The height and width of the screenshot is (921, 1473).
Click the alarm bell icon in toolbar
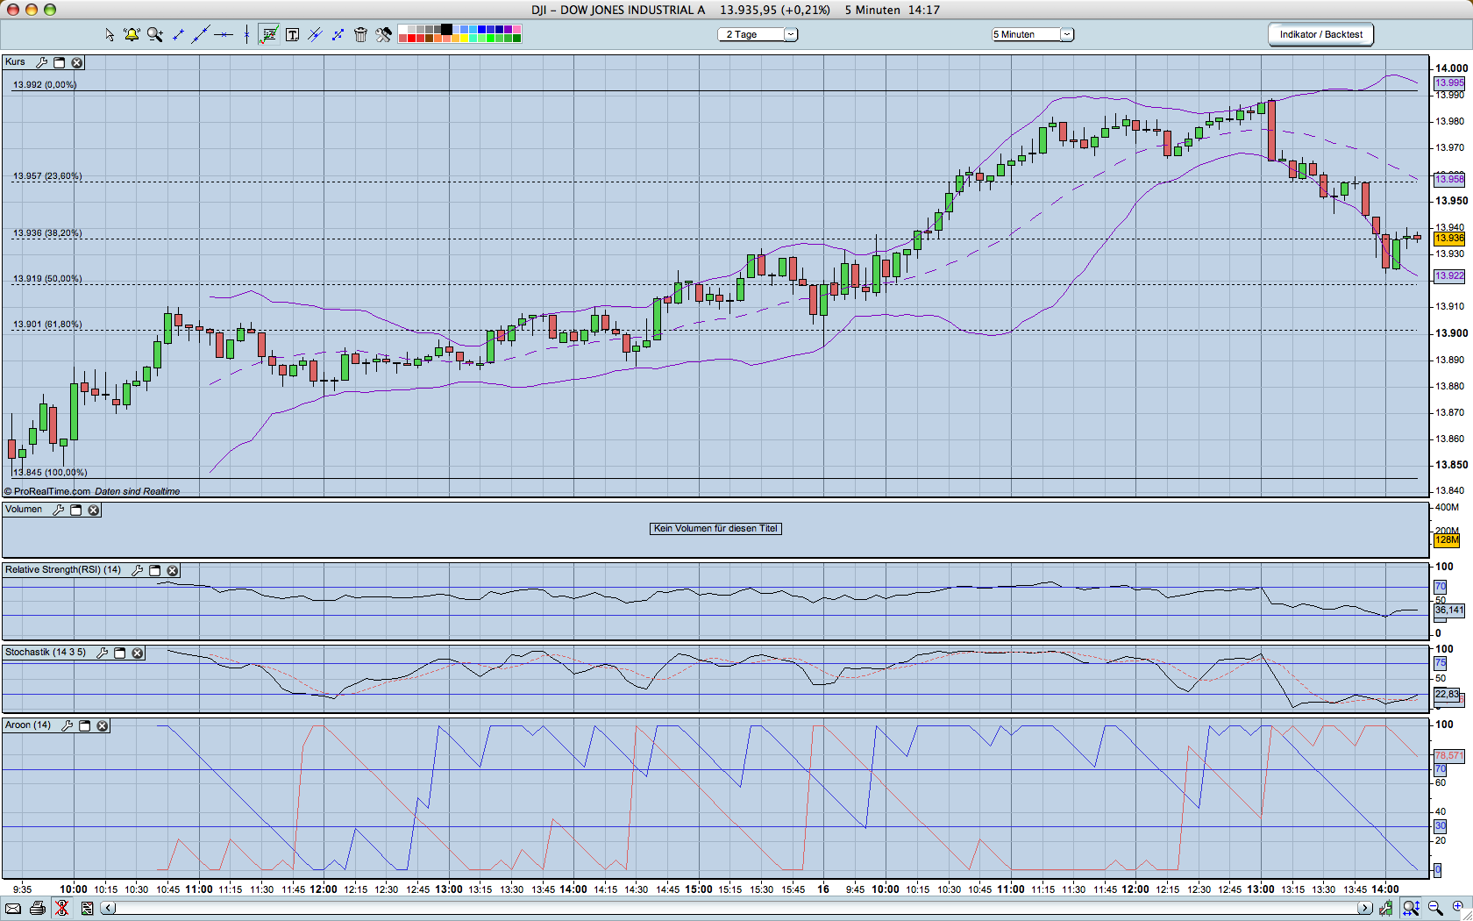point(132,34)
